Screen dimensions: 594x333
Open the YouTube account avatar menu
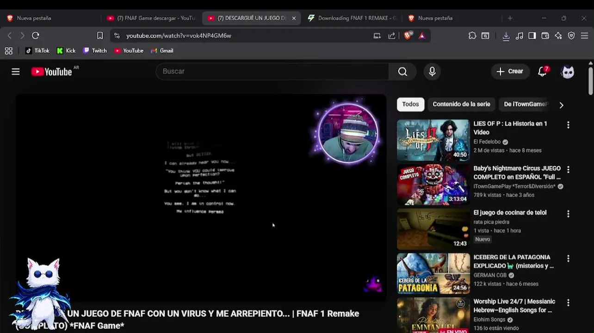(x=568, y=72)
